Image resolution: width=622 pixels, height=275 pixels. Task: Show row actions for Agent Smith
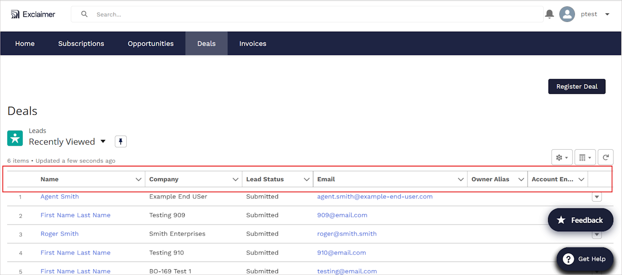597,197
